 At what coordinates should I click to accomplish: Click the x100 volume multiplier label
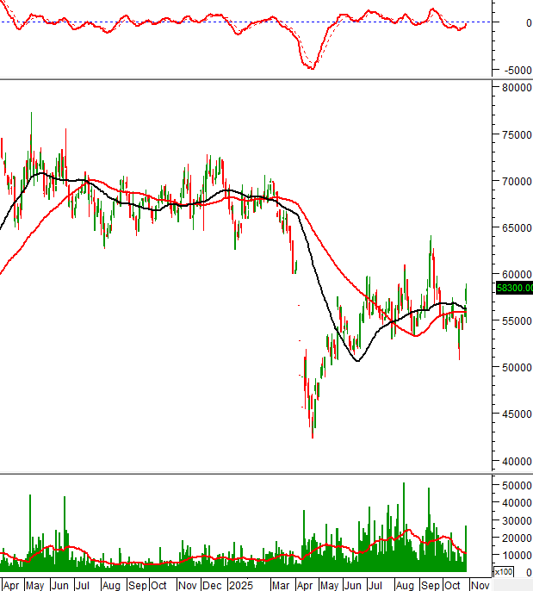point(504,572)
